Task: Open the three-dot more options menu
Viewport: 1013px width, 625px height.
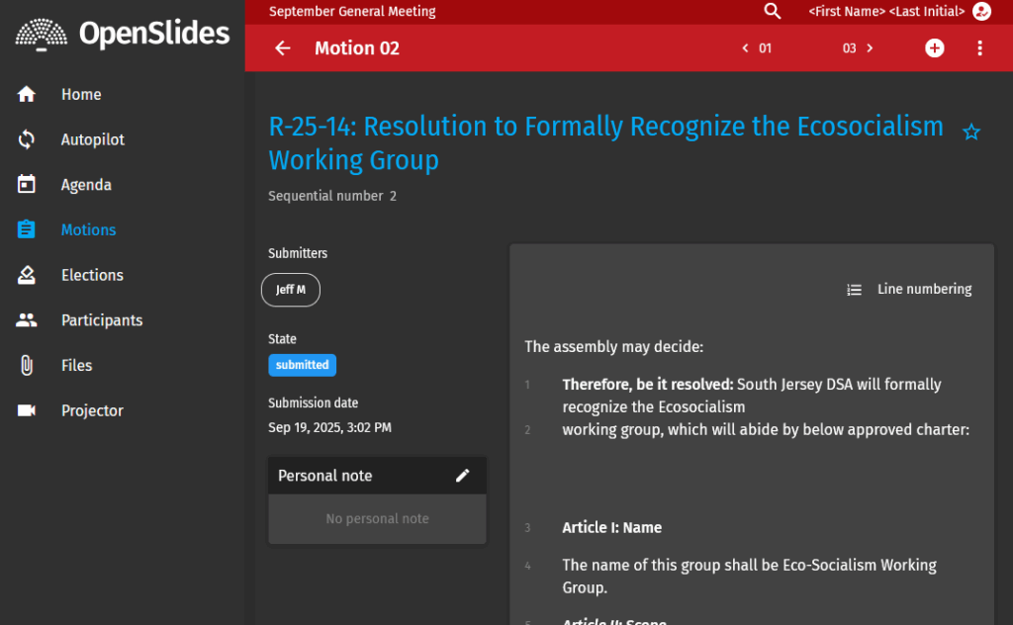Action: click(x=979, y=48)
